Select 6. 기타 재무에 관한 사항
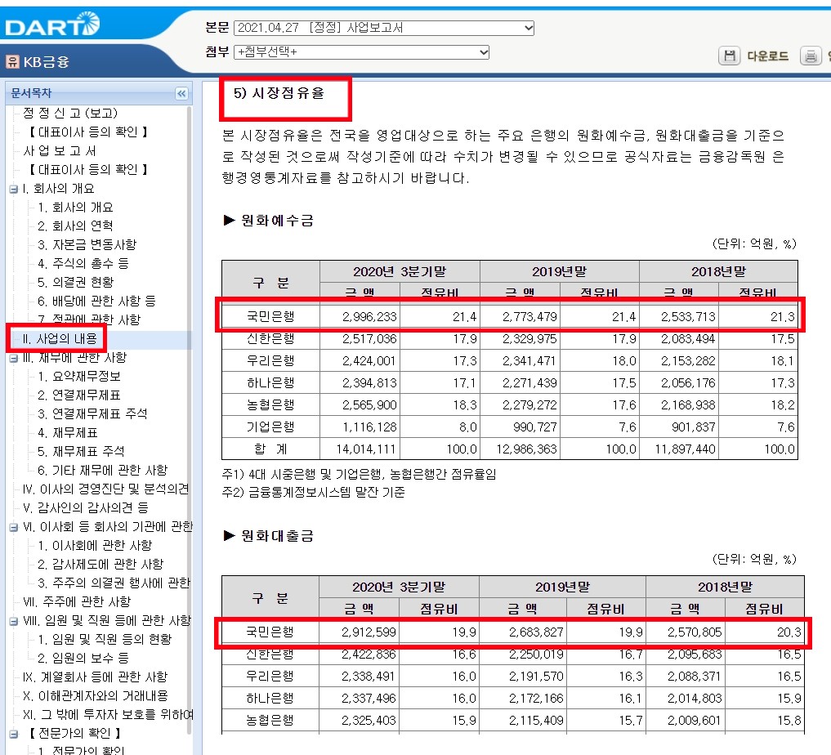The width and height of the screenshot is (831, 755). coord(102,471)
